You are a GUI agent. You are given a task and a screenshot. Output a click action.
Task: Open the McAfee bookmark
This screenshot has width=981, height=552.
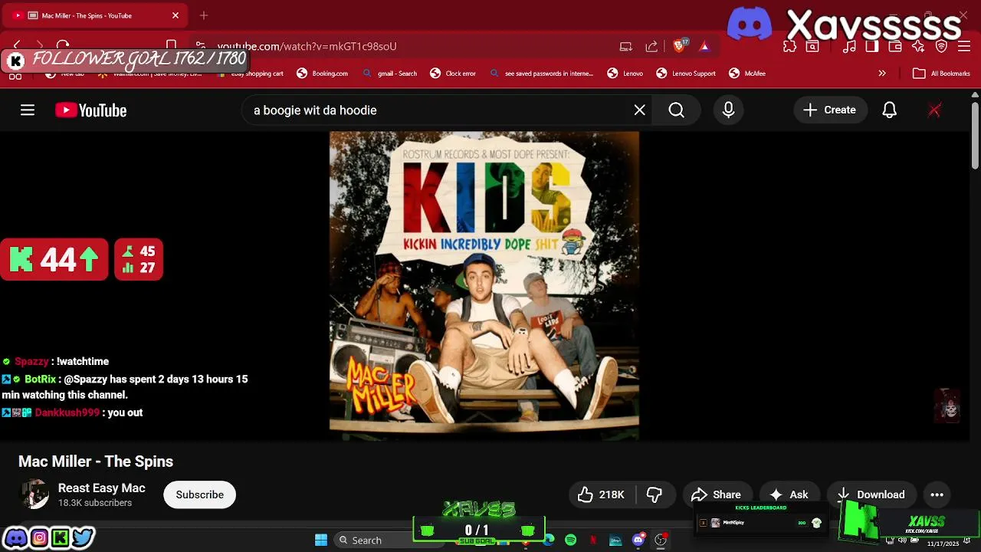click(746, 74)
